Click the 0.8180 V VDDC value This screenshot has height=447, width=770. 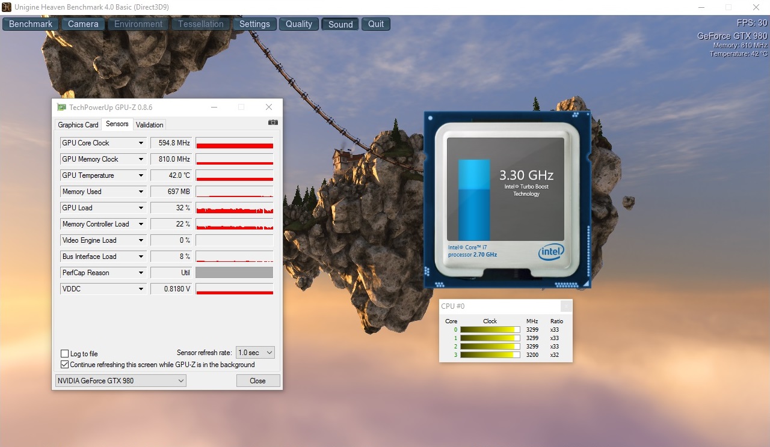(171, 289)
